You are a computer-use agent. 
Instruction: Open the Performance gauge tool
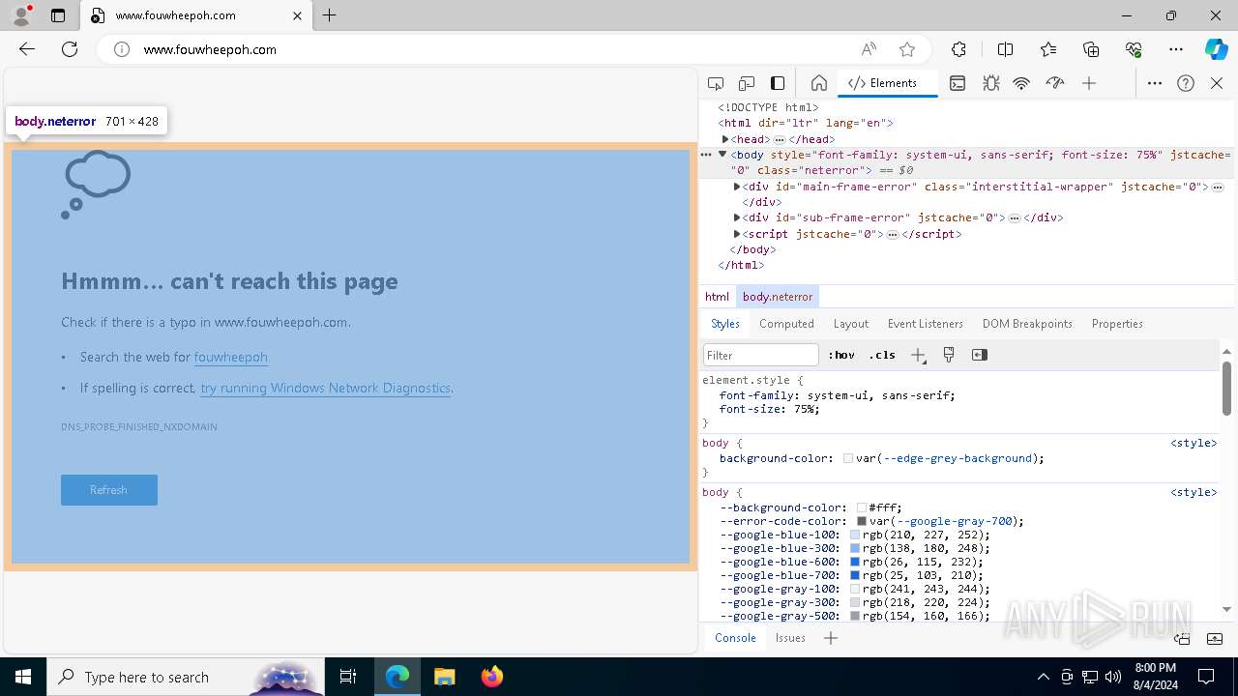click(x=1055, y=83)
